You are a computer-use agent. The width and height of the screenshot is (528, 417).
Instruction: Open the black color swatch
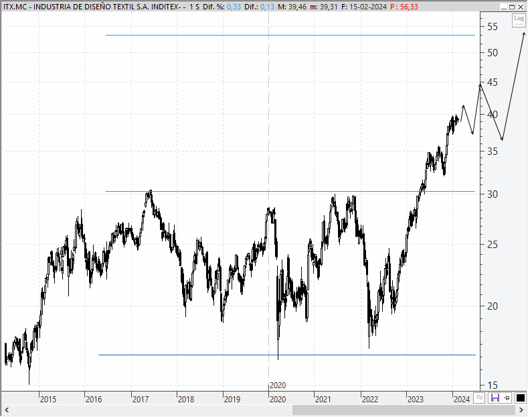[x=520, y=398]
